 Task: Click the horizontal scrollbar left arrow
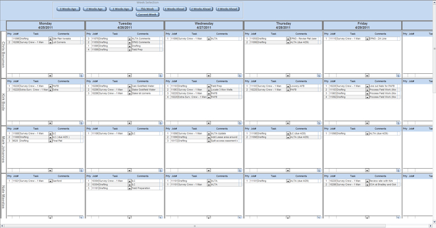pyautogui.click(x=2, y=226)
